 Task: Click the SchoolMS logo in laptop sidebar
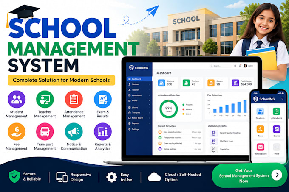click(x=139, y=68)
